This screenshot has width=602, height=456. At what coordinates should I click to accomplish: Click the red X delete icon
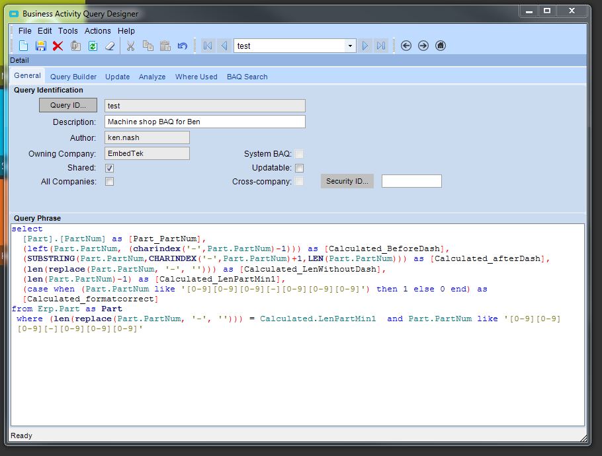[58, 46]
